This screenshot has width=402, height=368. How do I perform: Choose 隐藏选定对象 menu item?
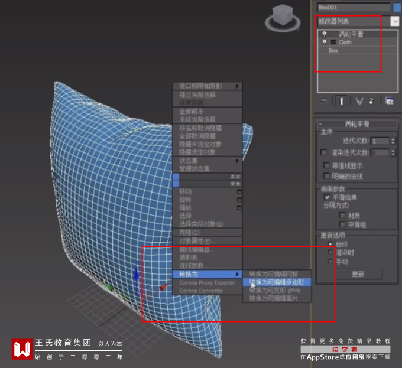(x=207, y=152)
